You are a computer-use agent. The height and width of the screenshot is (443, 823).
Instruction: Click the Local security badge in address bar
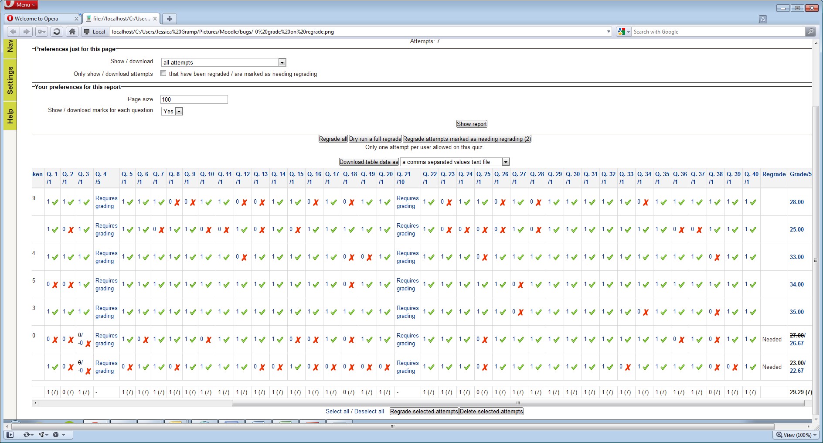click(95, 31)
